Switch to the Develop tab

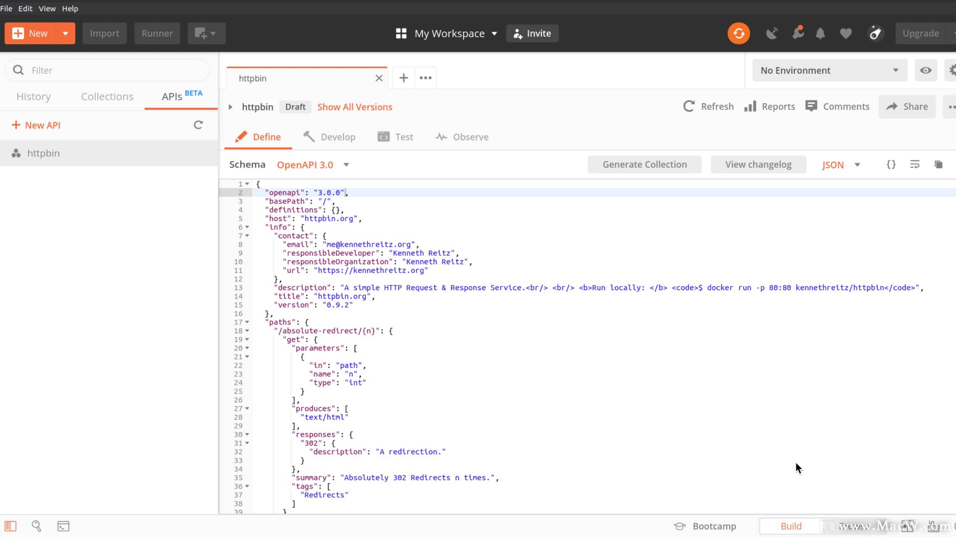(329, 137)
